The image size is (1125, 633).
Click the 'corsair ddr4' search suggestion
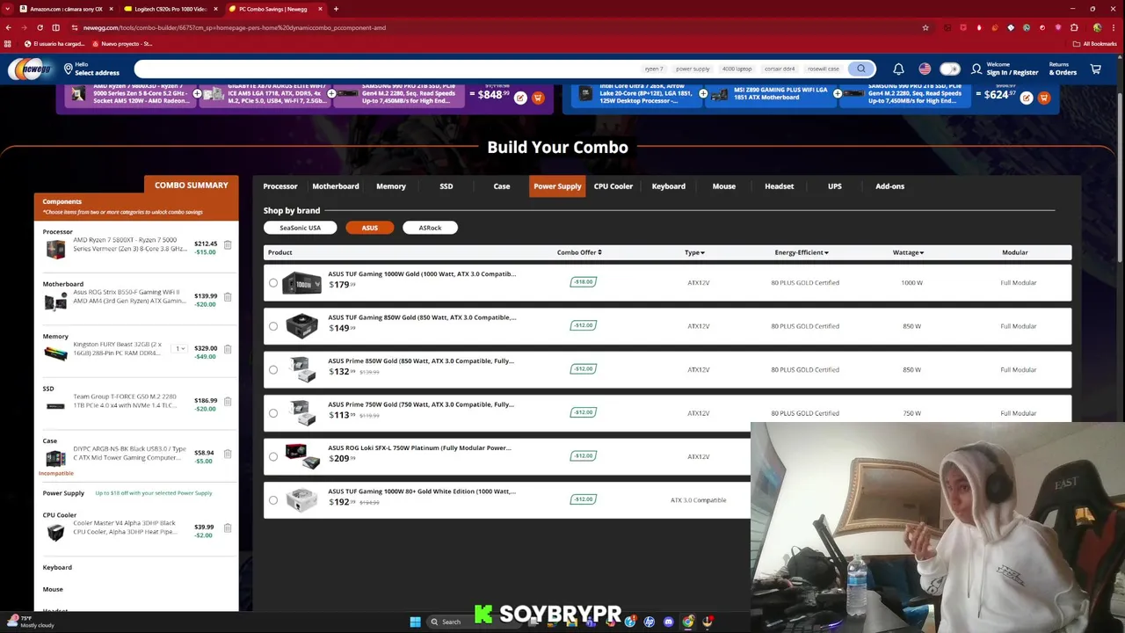(780, 69)
